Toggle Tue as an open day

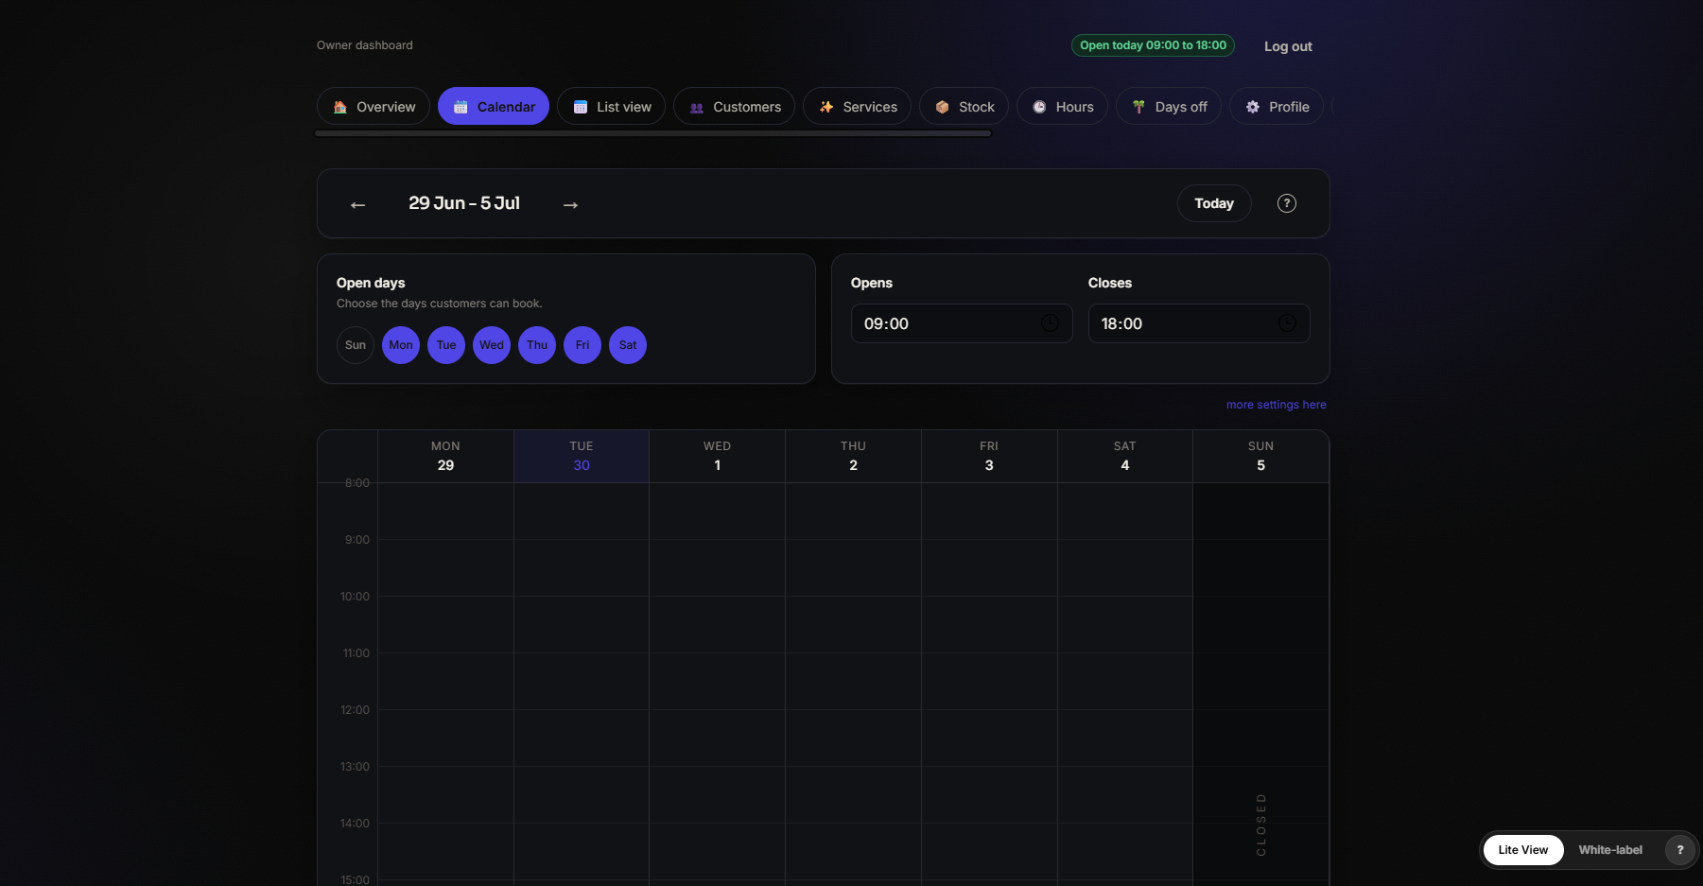(446, 345)
